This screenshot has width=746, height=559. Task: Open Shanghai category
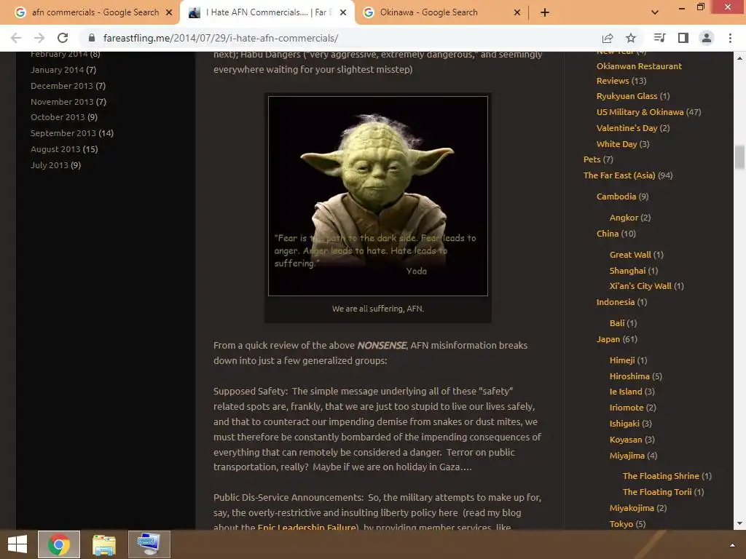tap(627, 271)
